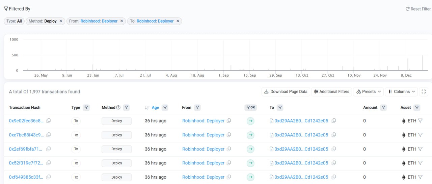
Task: Copy the From address in the first row
Action: click(229, 121)
